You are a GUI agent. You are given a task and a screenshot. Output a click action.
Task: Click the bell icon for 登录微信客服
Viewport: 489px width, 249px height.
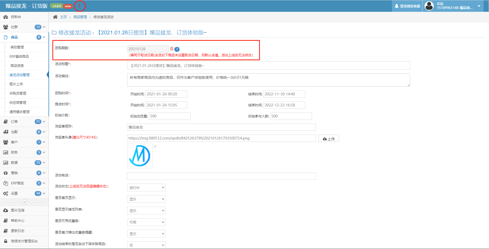pos(397,6)
